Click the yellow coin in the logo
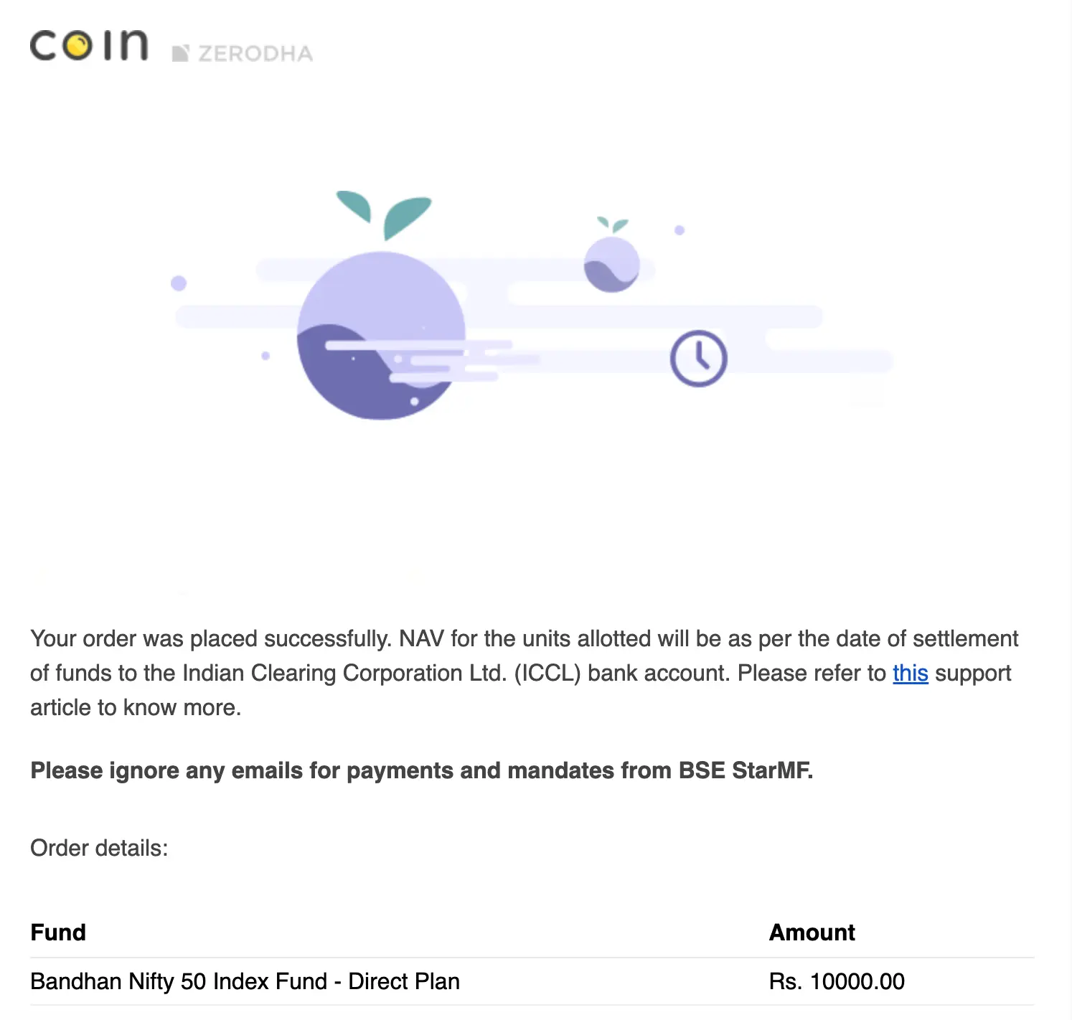 (77, 47)
